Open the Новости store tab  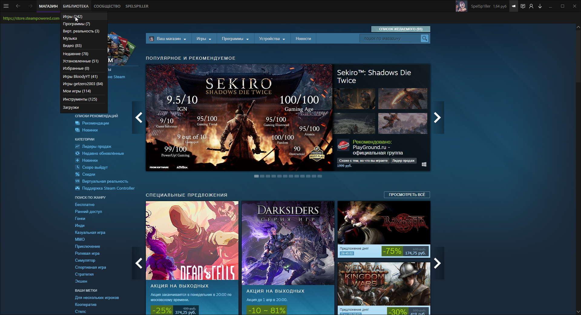tap(303, 39)
